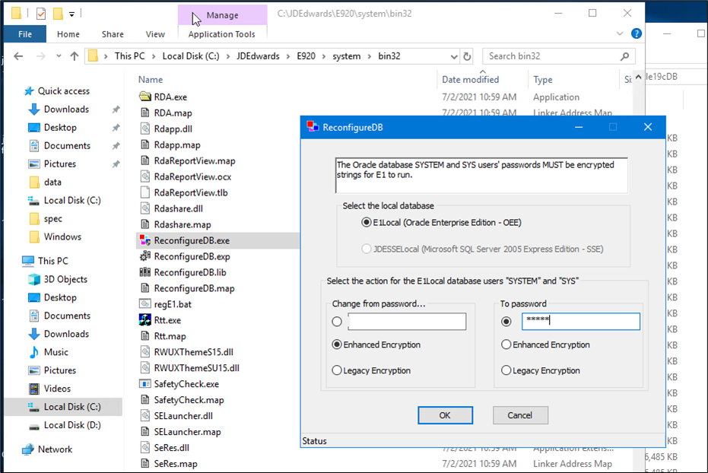The width and height of the screenshot is (708, 473).
Task: Click the ReconfigureDB.exe application icon
Action: [x=145, y=240]
